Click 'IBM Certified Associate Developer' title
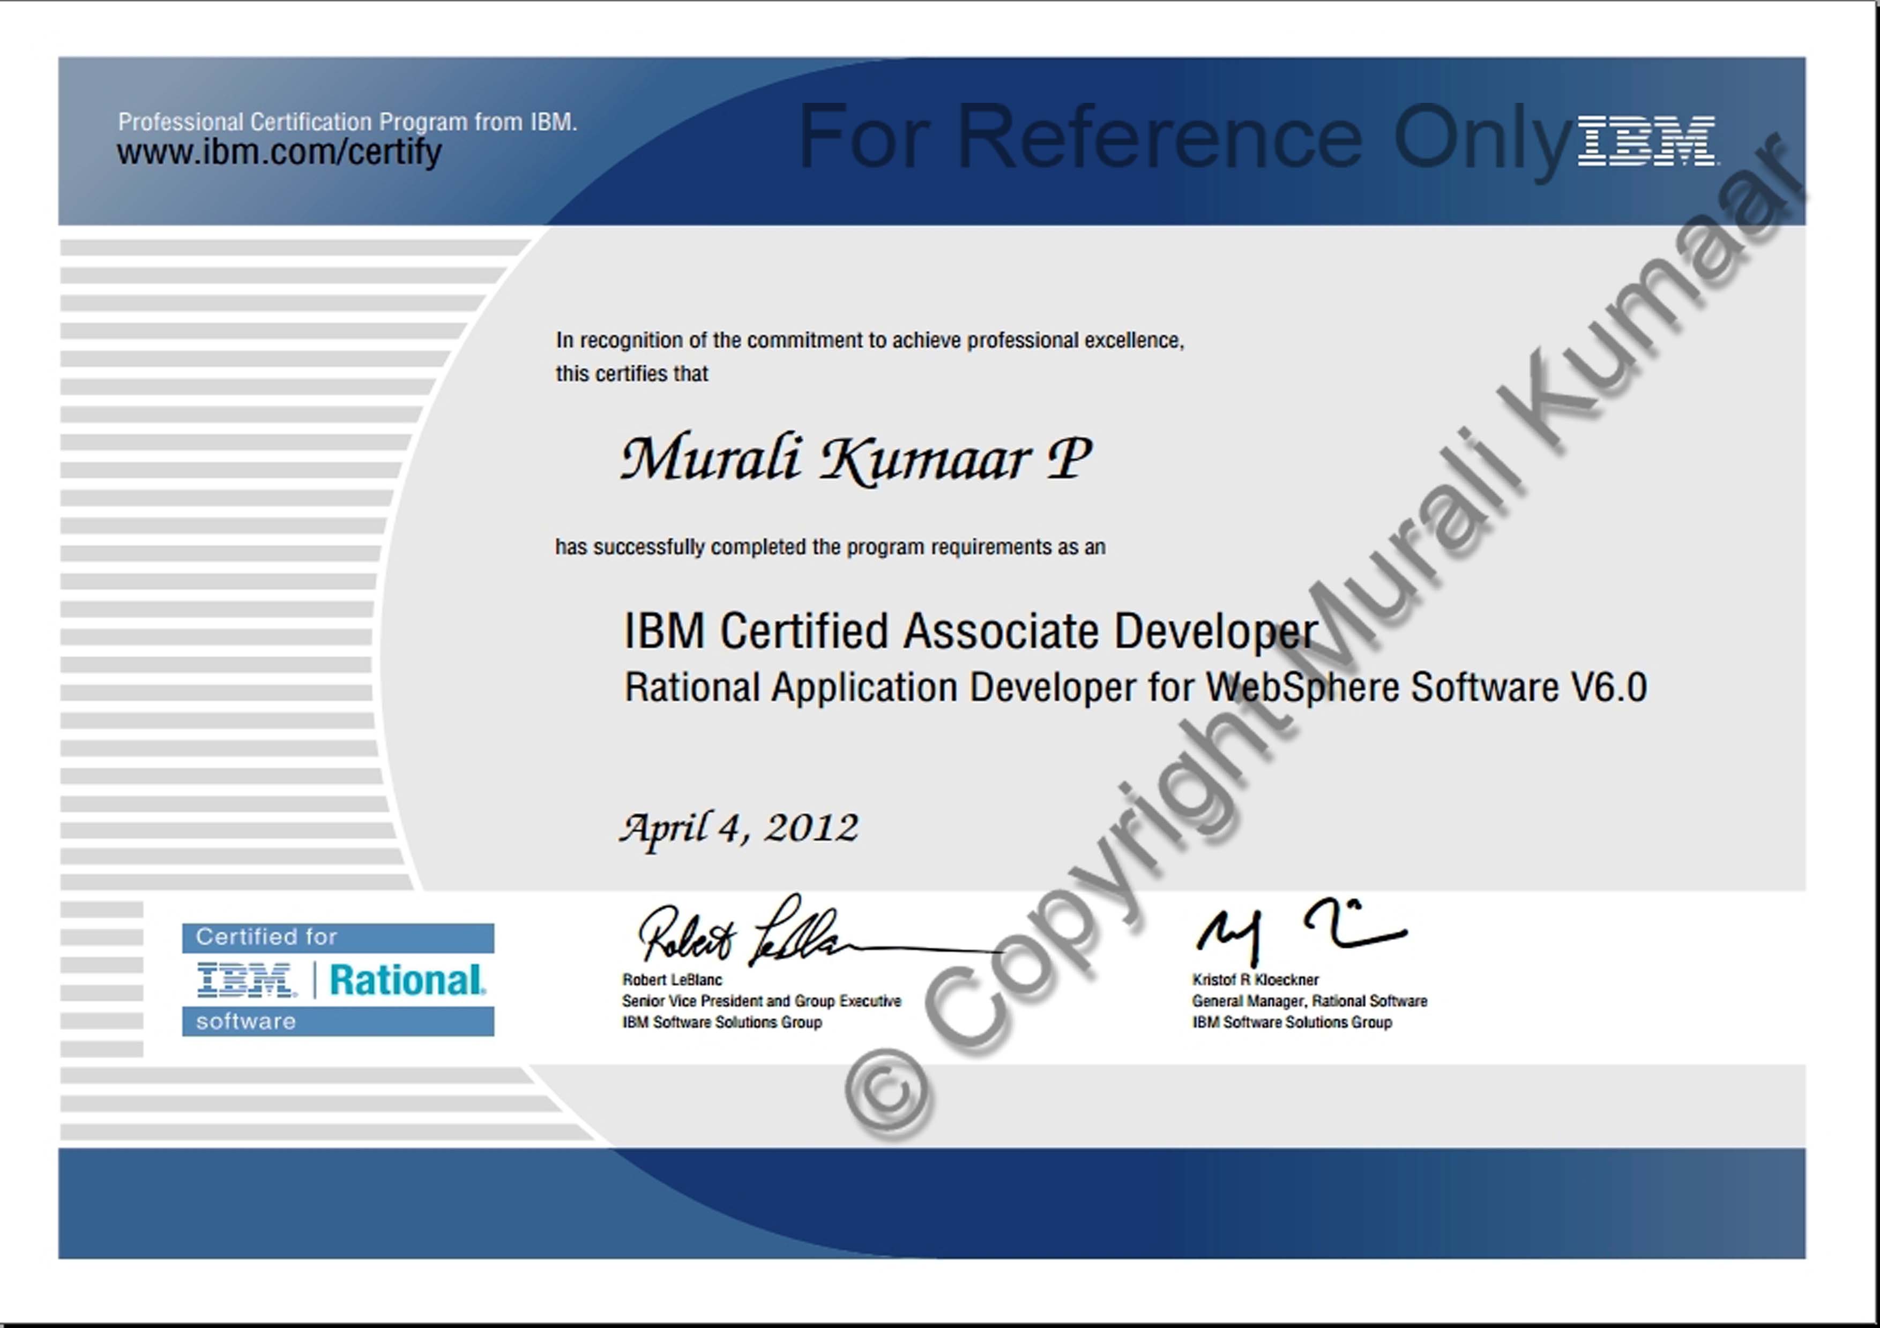 click(971, 631)
